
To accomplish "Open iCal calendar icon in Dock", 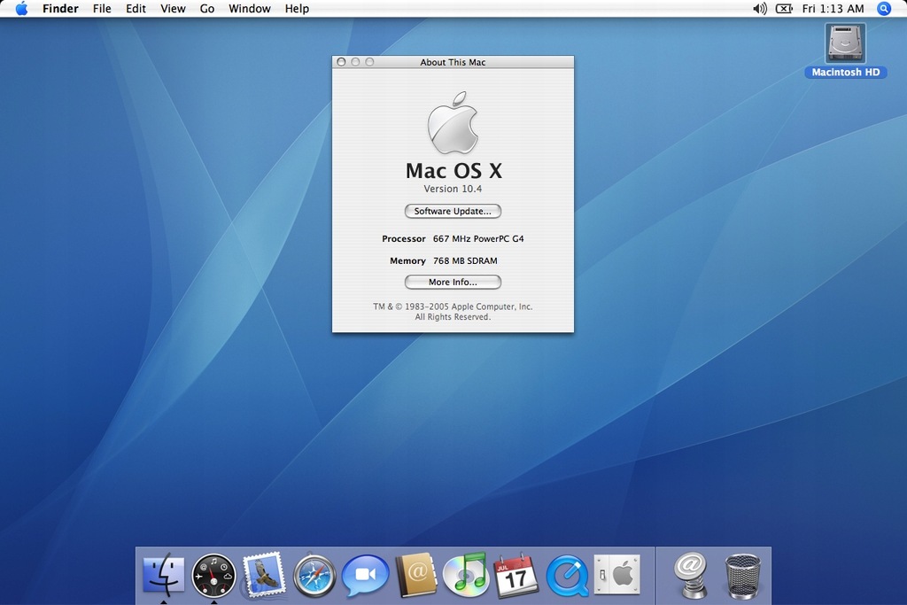I will [x=516, y=575].
